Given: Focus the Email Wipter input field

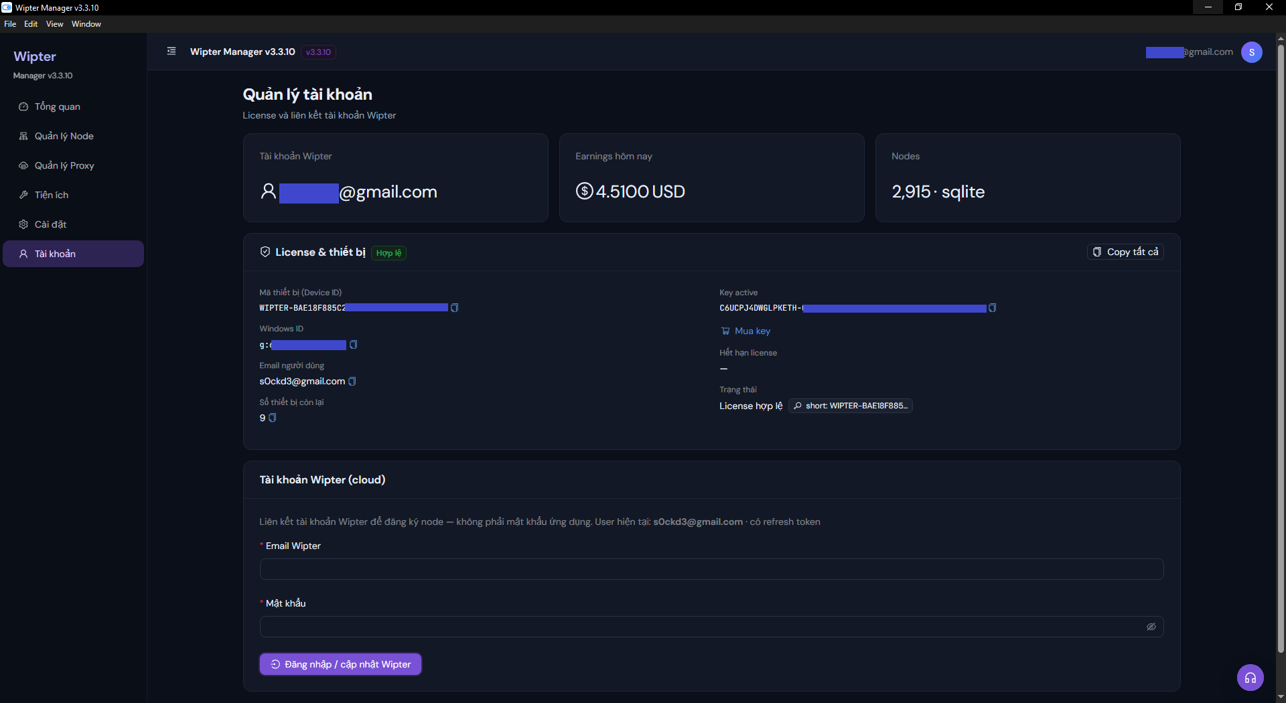Looking at the screenshot, I should pos(711,569).
